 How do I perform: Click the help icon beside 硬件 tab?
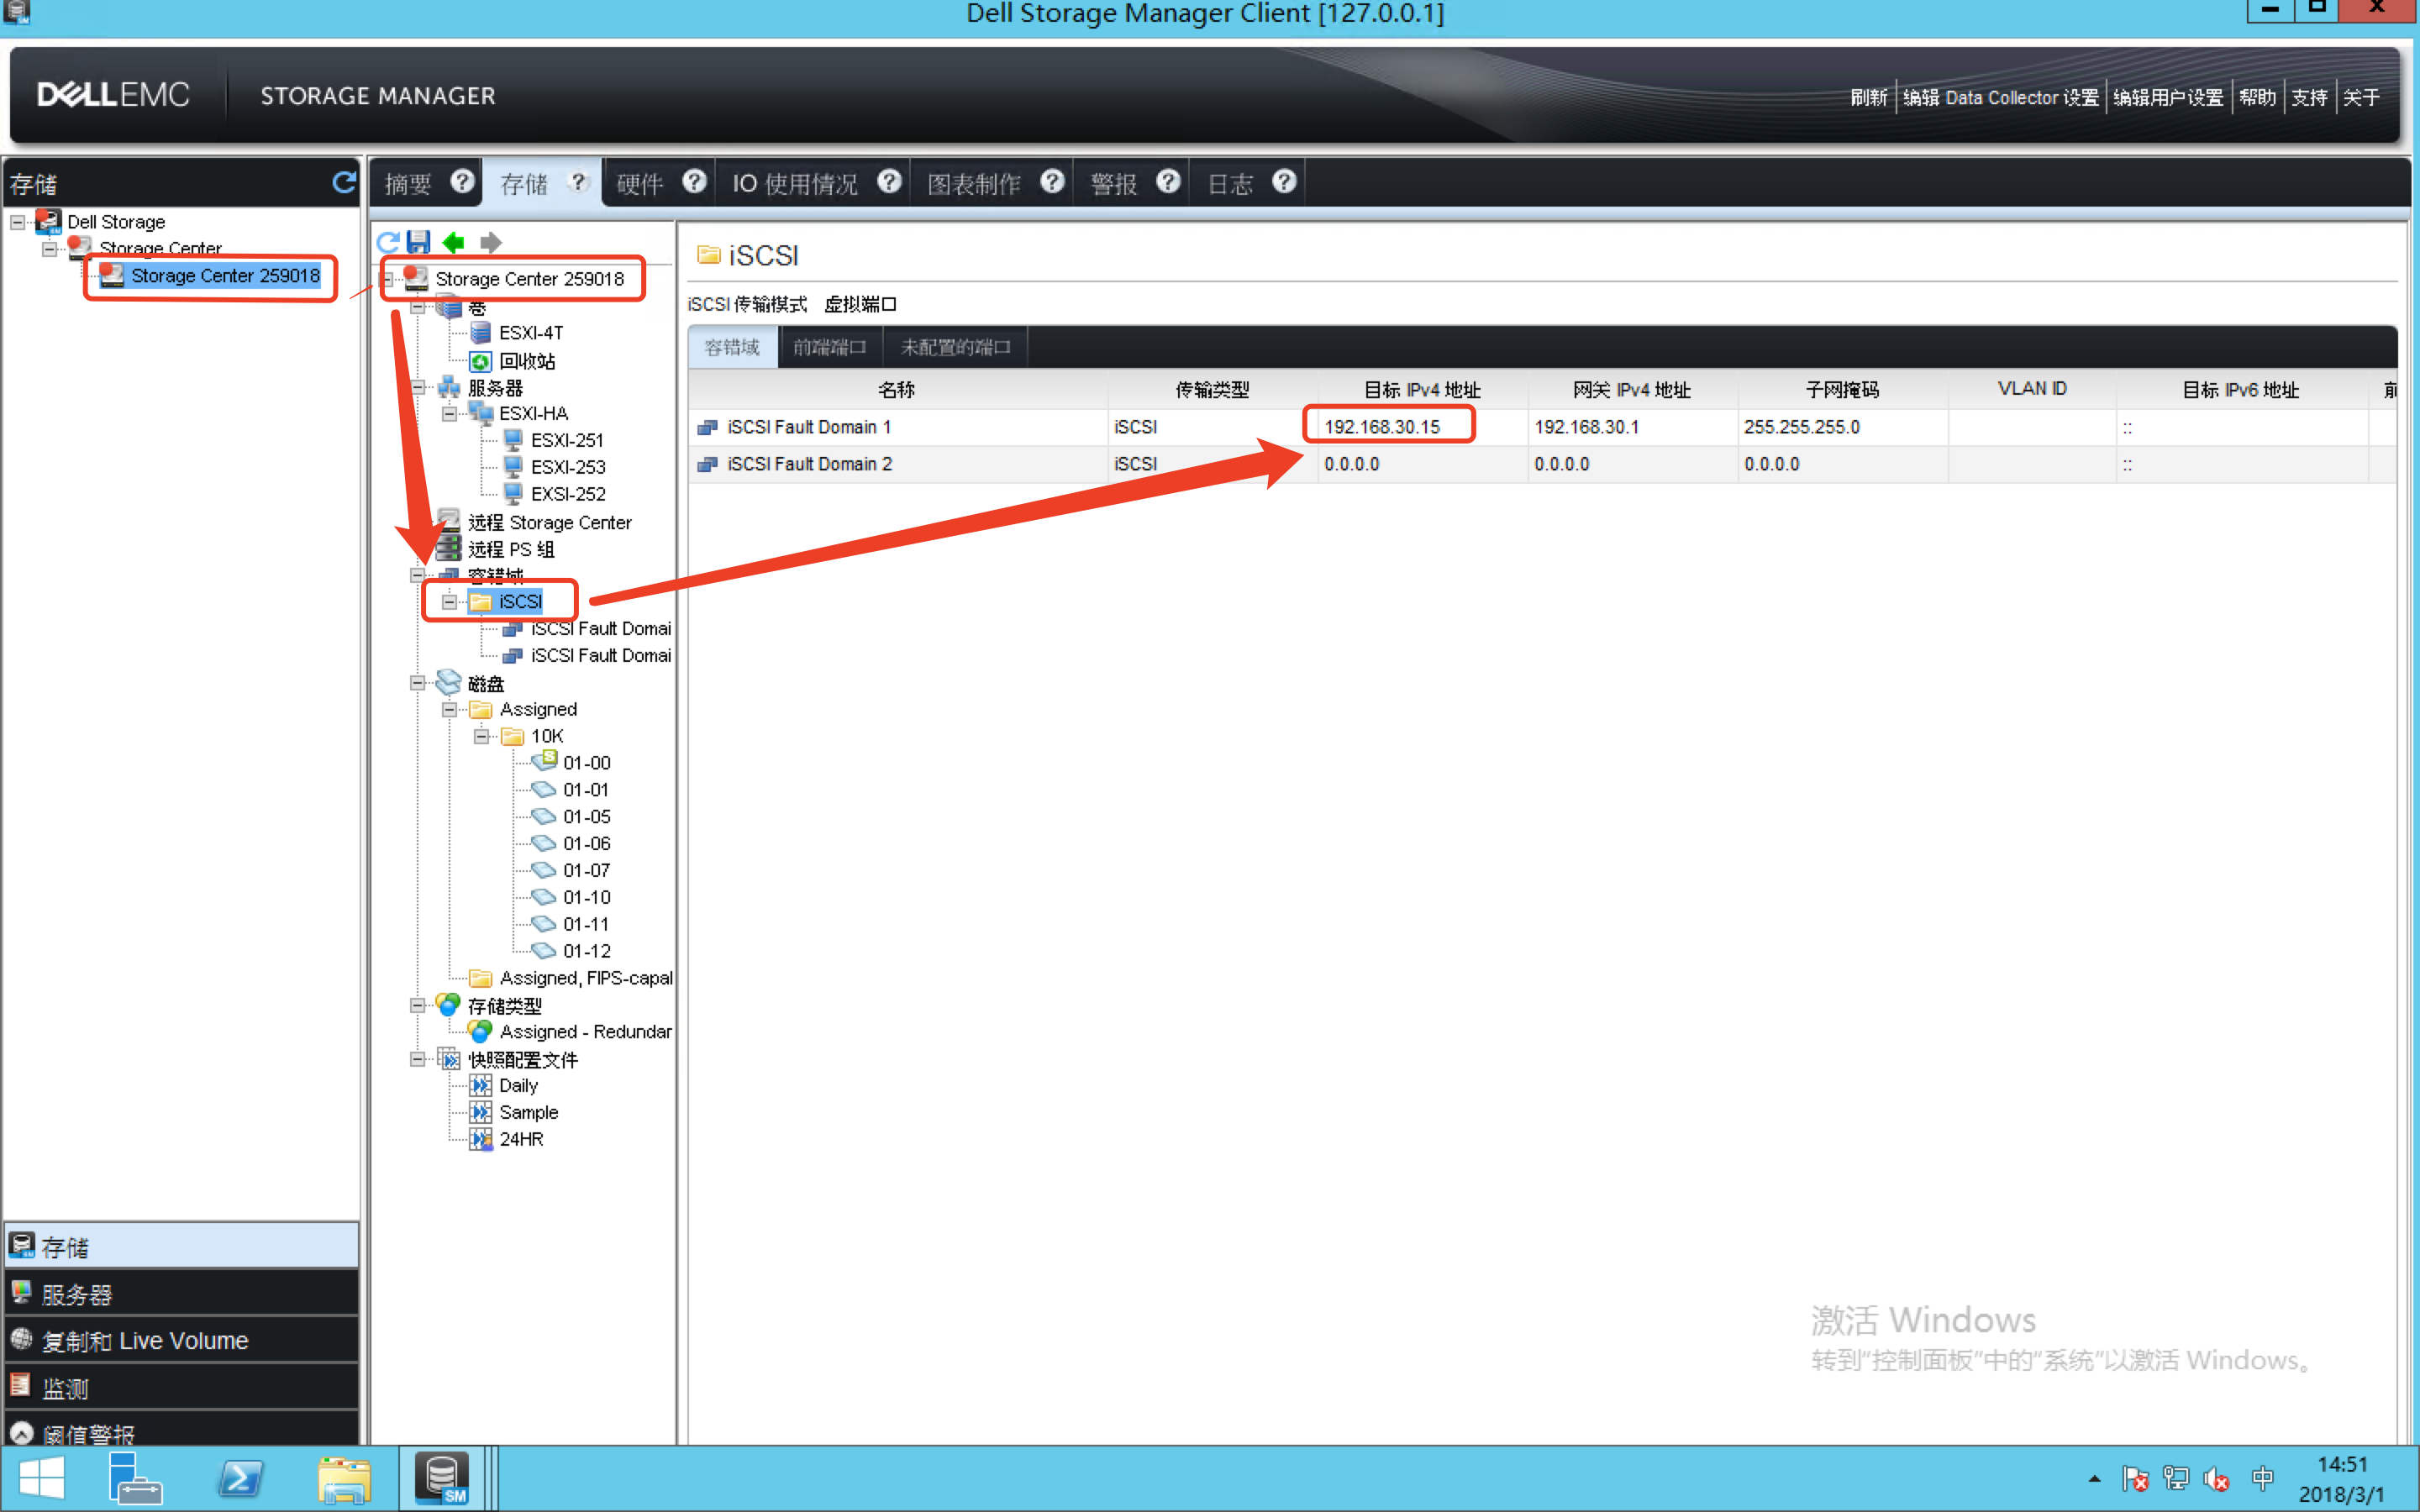(695, 182)
